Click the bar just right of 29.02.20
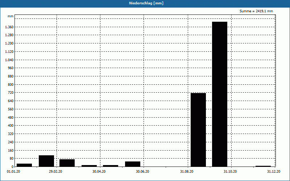 click(x=67, y=163)
